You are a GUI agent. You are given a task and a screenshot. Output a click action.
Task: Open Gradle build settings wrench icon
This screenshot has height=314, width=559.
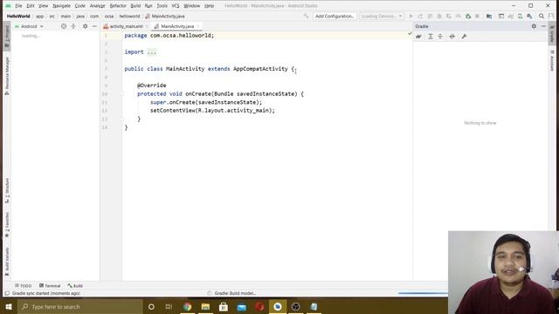pos(464,37)
